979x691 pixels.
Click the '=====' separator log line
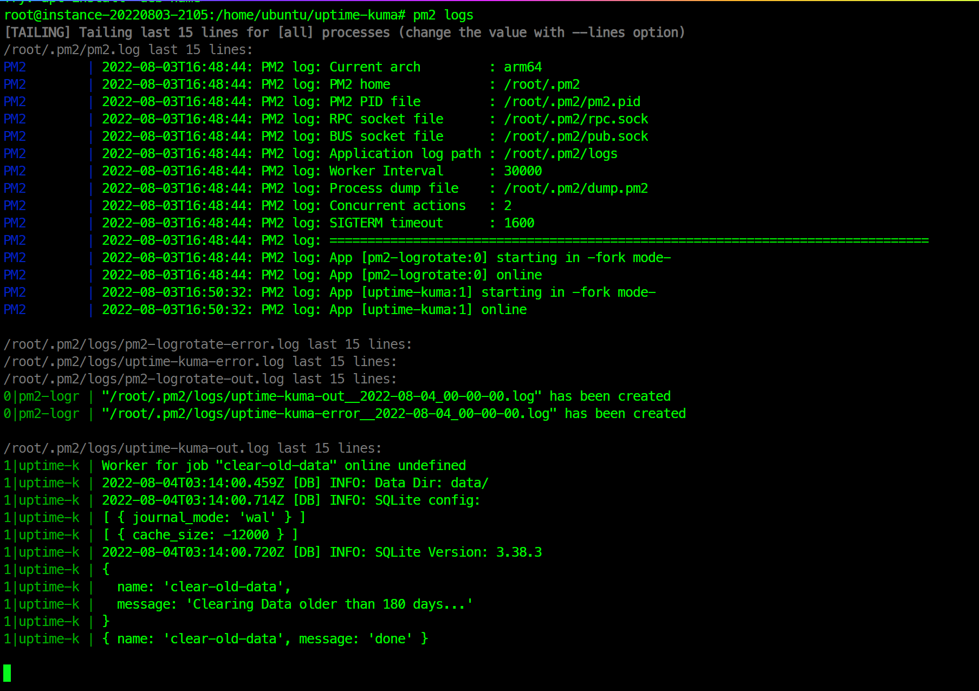(629, 240)
